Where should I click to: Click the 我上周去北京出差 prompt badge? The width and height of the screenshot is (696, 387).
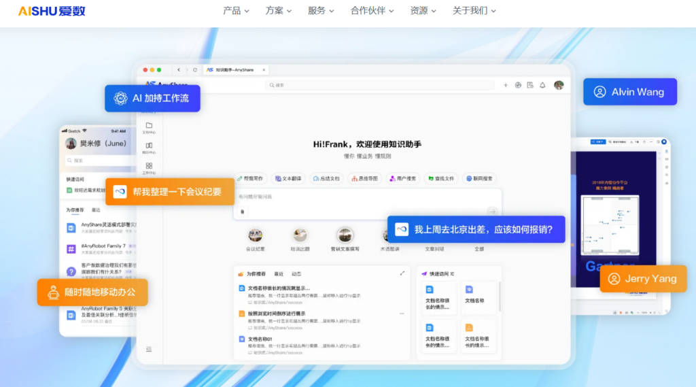[x=476, y=229]
